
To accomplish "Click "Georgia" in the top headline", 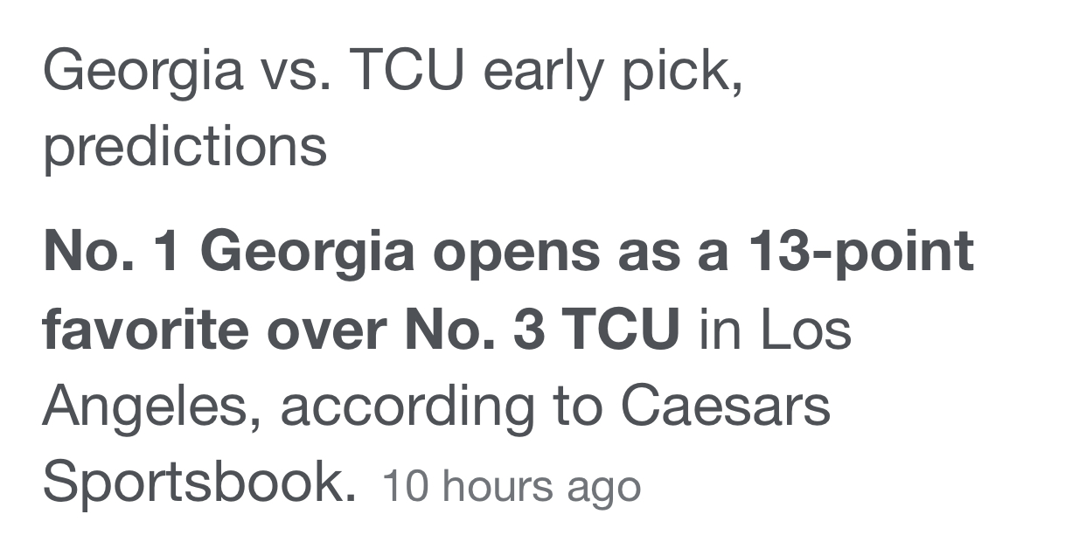I will tap(143, 70).
